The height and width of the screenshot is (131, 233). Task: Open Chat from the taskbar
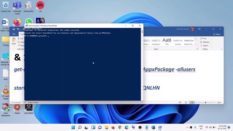(100, 127)
